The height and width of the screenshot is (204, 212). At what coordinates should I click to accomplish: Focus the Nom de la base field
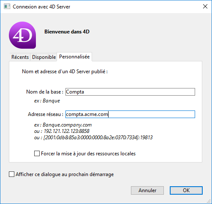click(x=130, y=92)
